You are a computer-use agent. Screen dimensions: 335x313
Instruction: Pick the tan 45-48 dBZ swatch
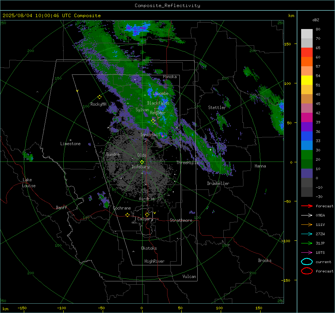click(307, 99)
